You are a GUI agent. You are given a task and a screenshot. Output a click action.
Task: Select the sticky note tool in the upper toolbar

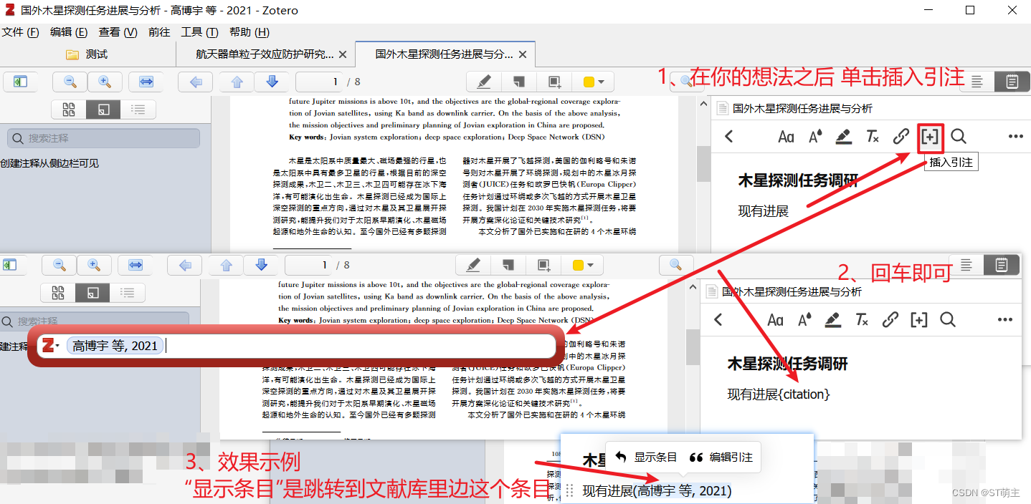pos(518,82)
